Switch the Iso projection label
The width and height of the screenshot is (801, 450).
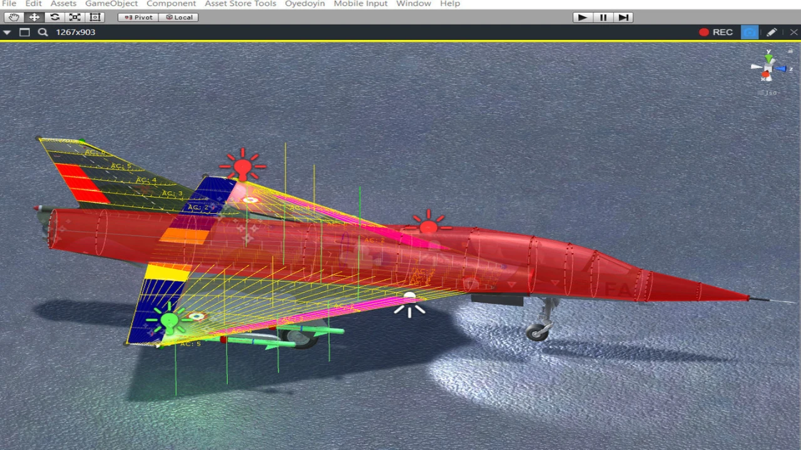[x=770, y=92]
